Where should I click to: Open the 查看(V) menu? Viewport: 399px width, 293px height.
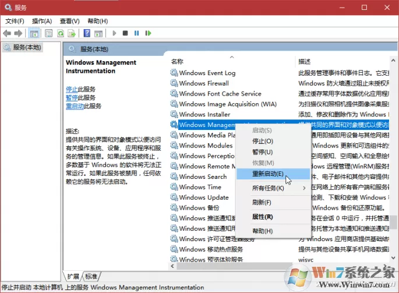click(x=69, y=21)
